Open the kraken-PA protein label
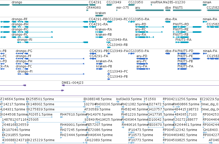219x144 pixels. point(104,61)
